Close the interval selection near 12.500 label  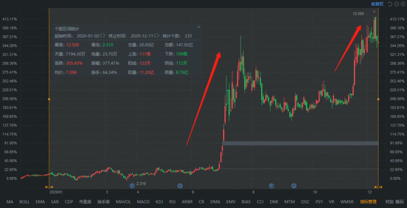pos(374,11)
